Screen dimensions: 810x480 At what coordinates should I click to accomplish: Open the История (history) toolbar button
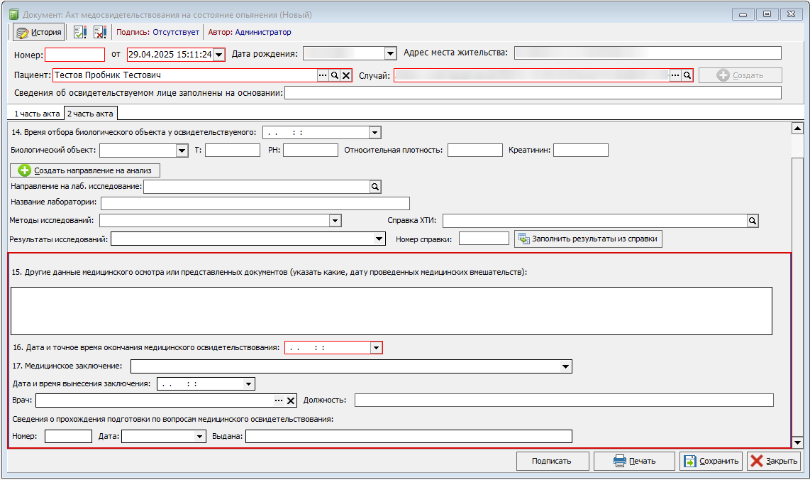coord(39,32)
